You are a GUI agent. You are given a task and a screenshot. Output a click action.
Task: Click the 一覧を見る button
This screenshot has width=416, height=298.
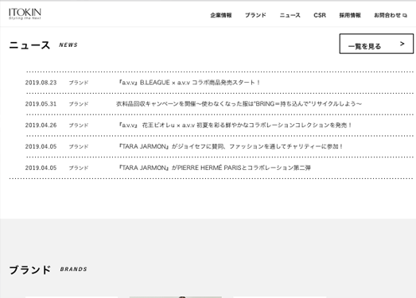[x=376, y=44]
